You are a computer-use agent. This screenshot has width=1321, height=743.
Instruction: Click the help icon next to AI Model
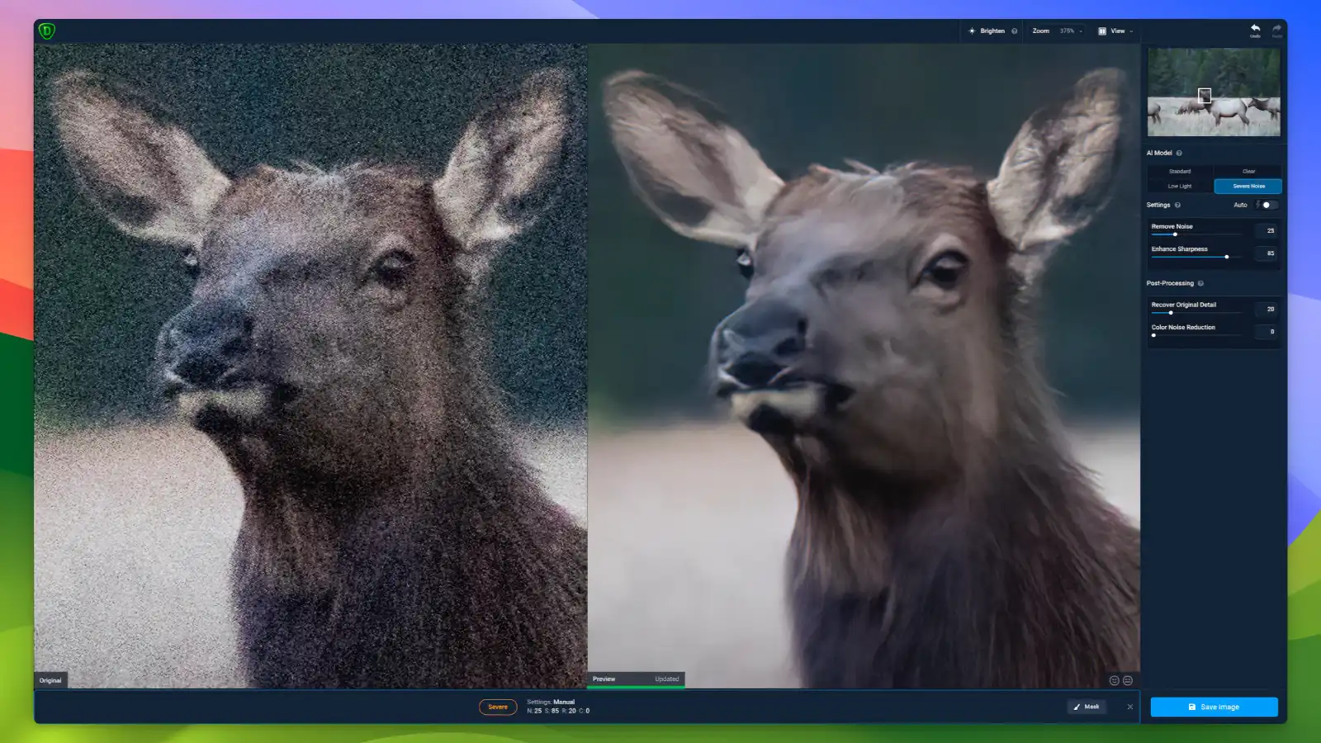click(x=1180, y=153)
